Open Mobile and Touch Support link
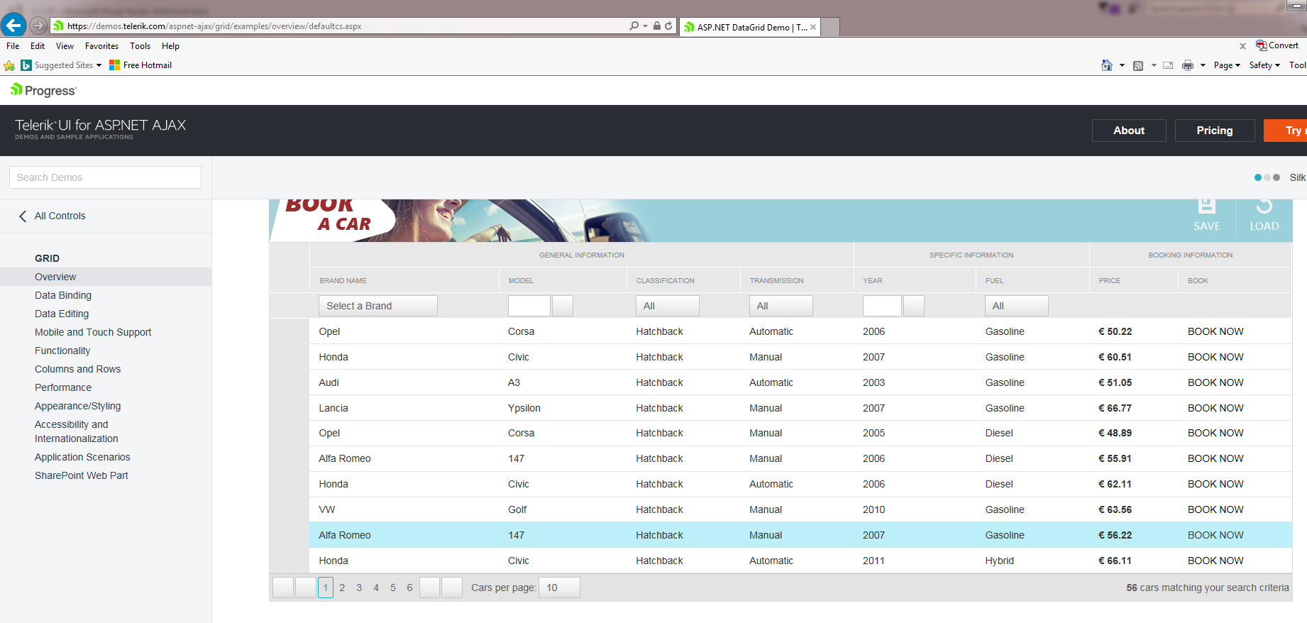The image size is (1307, 623). point(93,332)
